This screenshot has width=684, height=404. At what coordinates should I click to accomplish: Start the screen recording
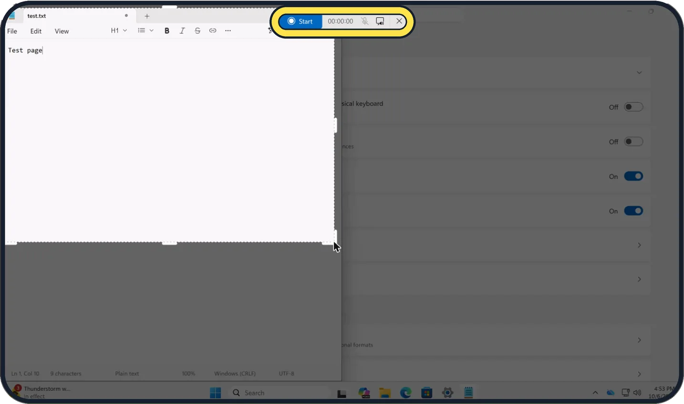[301, 21]
